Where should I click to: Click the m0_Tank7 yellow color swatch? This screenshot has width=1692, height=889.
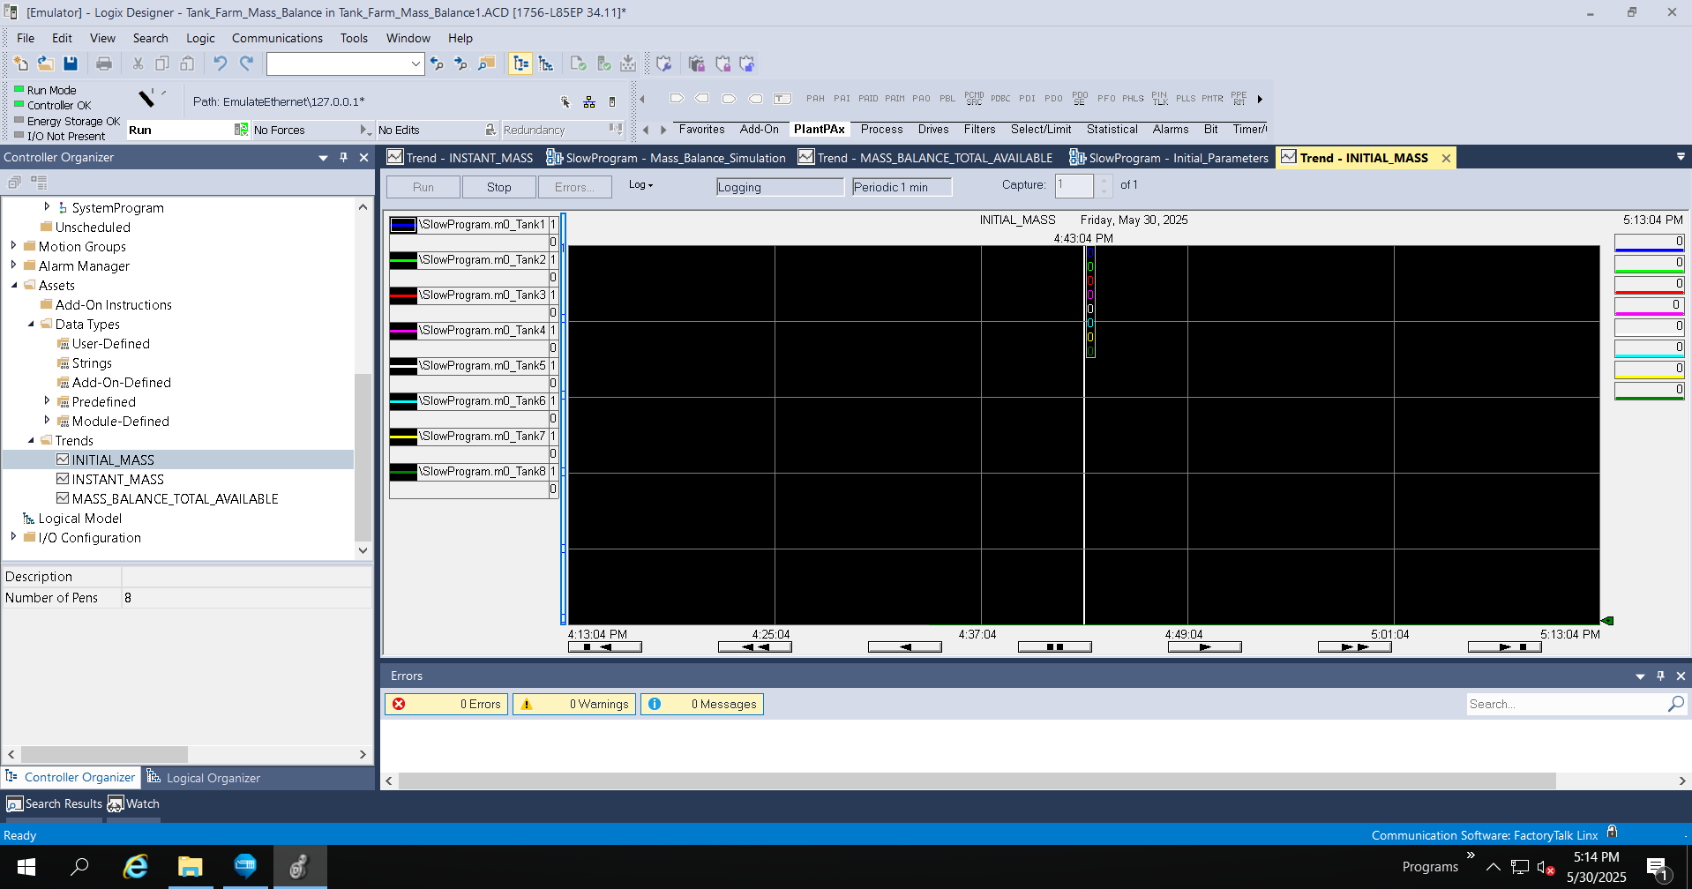tap(403, 437)
